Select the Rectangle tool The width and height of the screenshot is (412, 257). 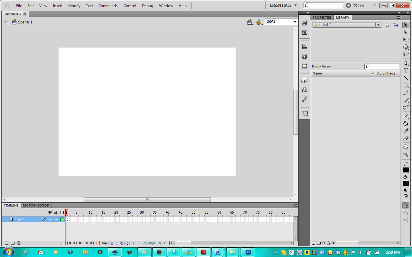click(x=406, y=85)
